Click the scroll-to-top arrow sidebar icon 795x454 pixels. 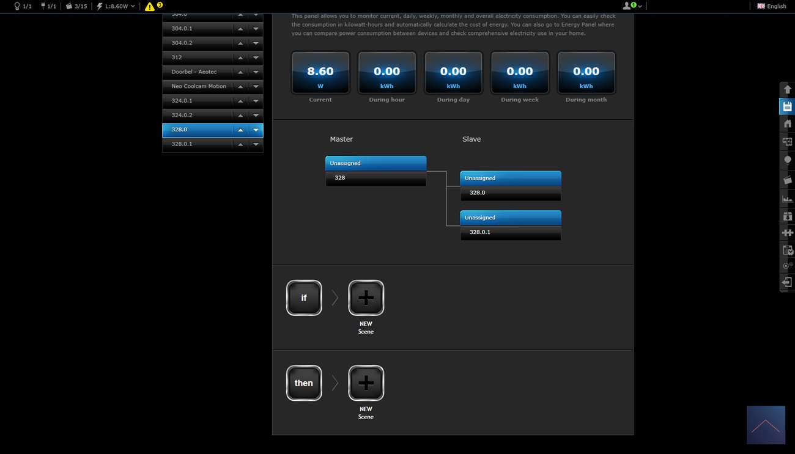click(x=787, y=90)
